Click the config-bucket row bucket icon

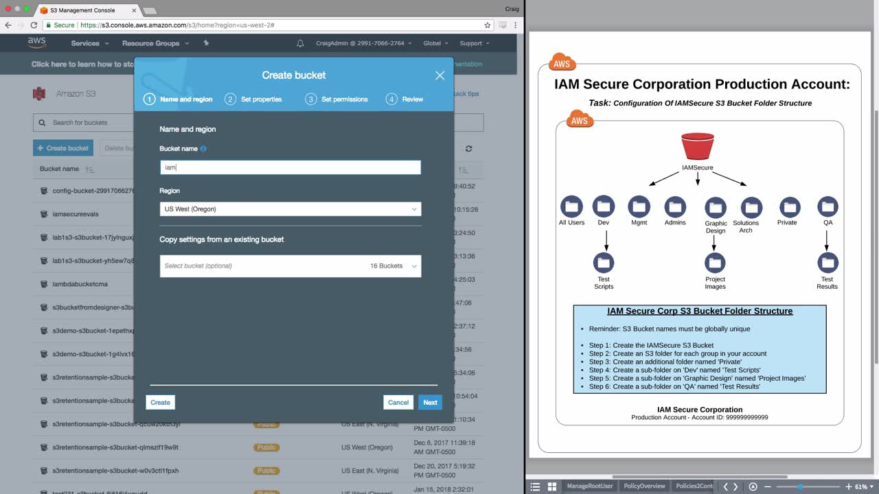click(x=44, y=191)
